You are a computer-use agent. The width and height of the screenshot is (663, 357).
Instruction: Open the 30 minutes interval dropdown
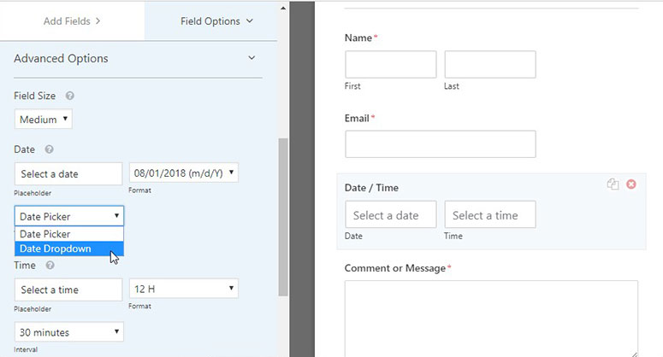point(69,332)
